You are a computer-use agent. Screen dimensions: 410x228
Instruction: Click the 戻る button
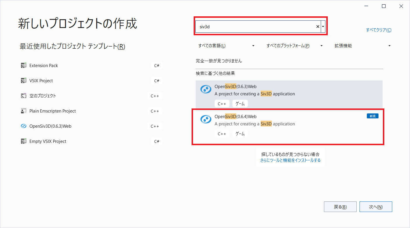(340, 207)
